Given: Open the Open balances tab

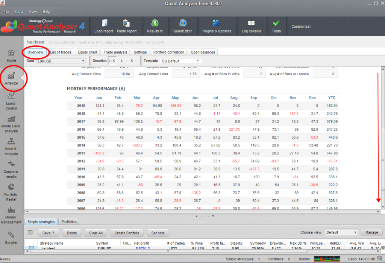Looking at the screenshot, I should 203,52.
